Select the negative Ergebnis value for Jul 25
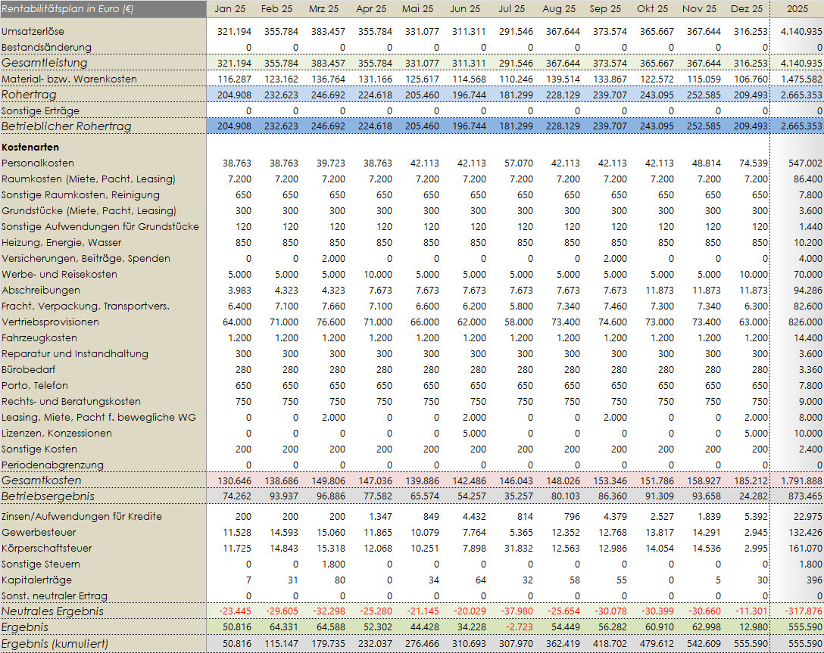Screen dimensions: 824x653 coord(520,627)
